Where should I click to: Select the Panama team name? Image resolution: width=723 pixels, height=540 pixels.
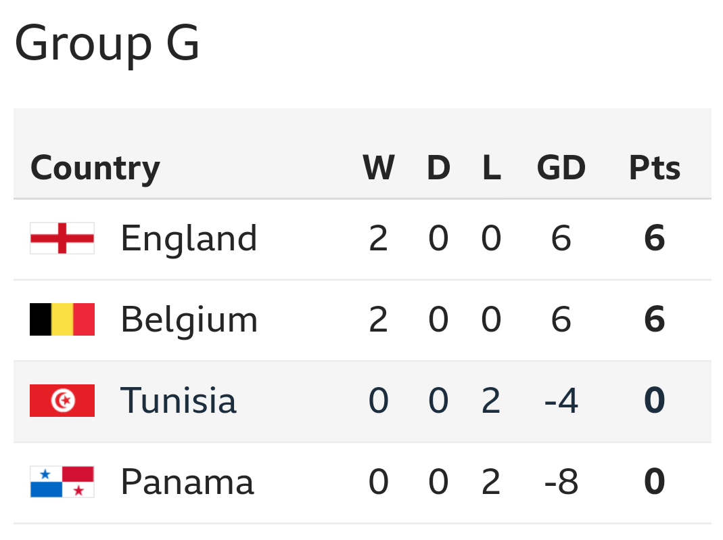coord(187,482)
